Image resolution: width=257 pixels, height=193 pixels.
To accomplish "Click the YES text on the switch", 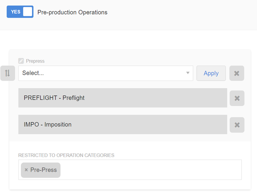I will point(16,12).
